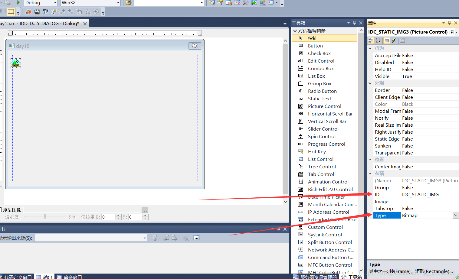Pick Picture Control from toolbox
Image resolution: width=459 pixels, height=279 pixels.
324,106
